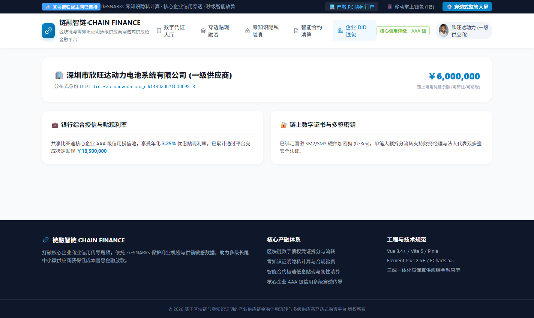534x318 pixels.
Task: Click the 3.25% discount rate value
Action: [169, 143]
